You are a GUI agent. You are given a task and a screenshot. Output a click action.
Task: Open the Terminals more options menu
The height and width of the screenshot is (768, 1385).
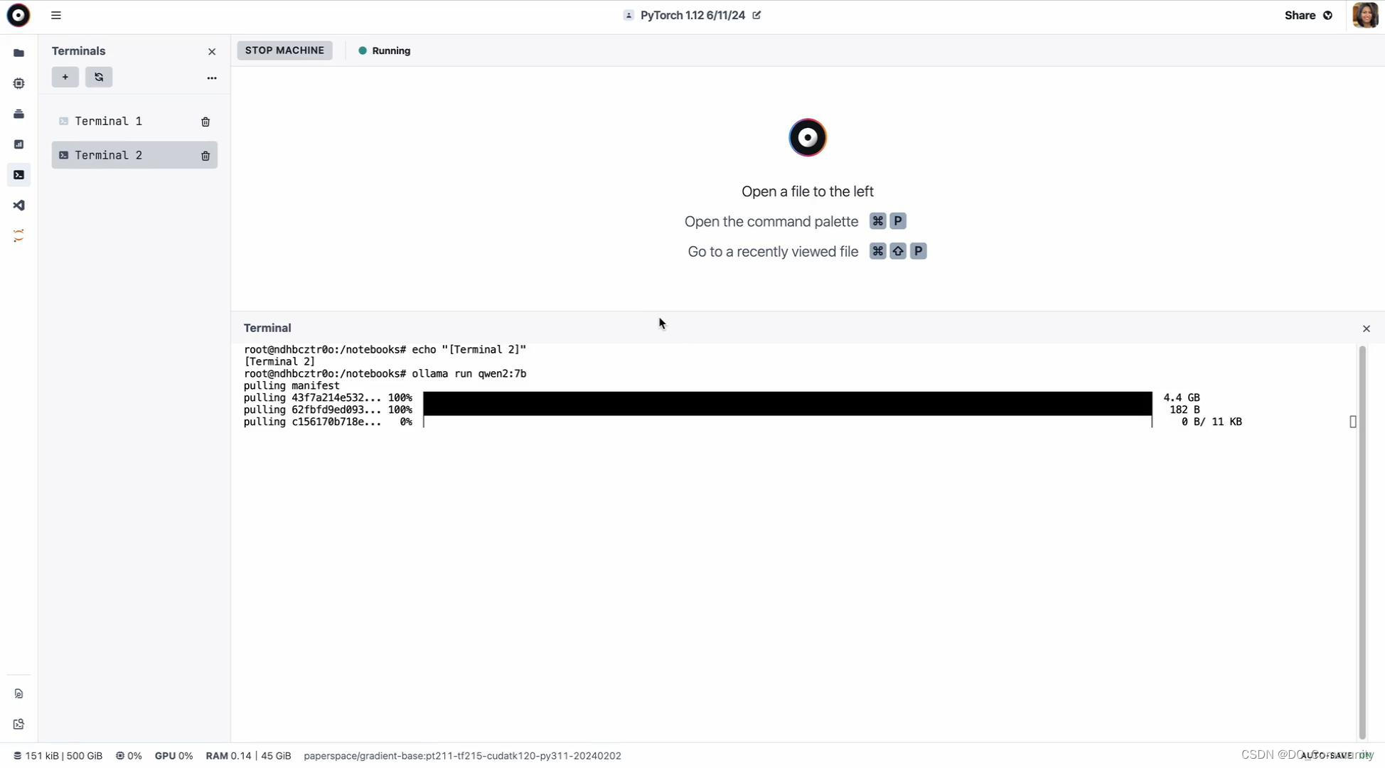[x=211, y=78]
